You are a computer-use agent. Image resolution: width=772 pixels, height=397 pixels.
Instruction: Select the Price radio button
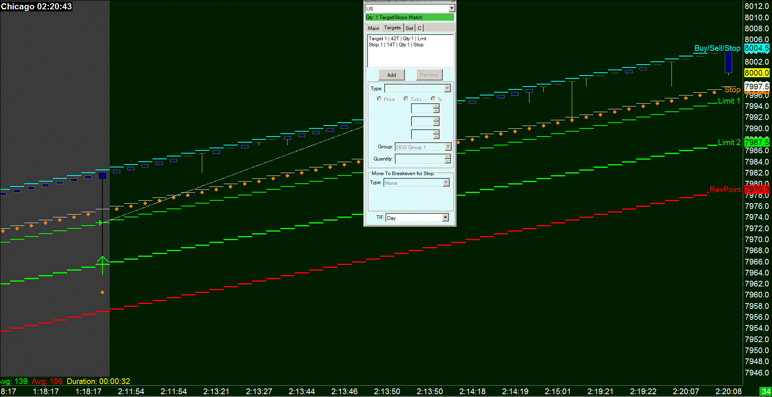pyautogui.click(x=379, y=99)
